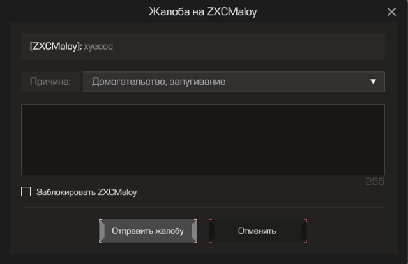Screen dimensions: 408x264
Task: Toggle blocking via the 'Заблокировать ZXCMaloy' label
Action: (86, 193)
